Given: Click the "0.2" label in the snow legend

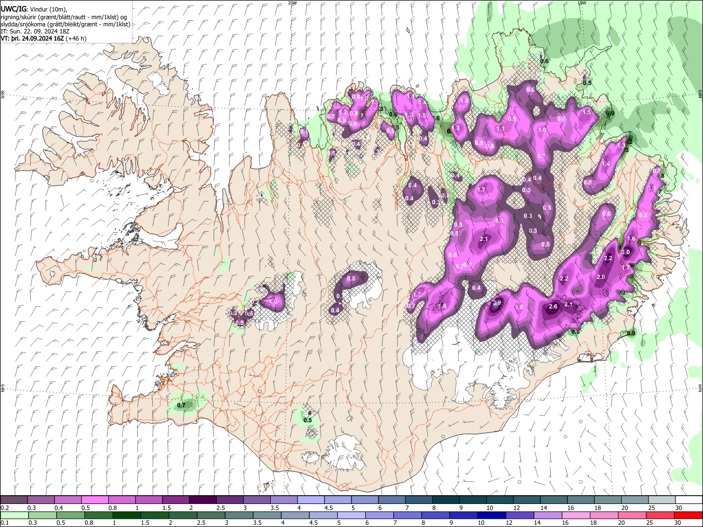Looking at the screenshot, I should (x=4, y=508).
